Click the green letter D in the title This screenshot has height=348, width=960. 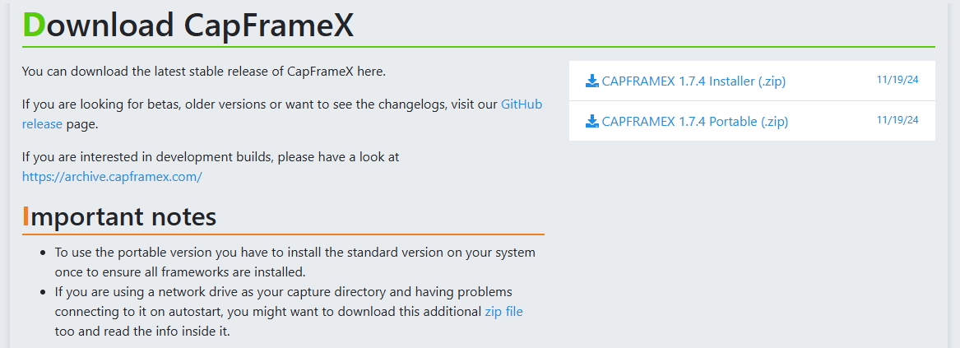(34, 26)
